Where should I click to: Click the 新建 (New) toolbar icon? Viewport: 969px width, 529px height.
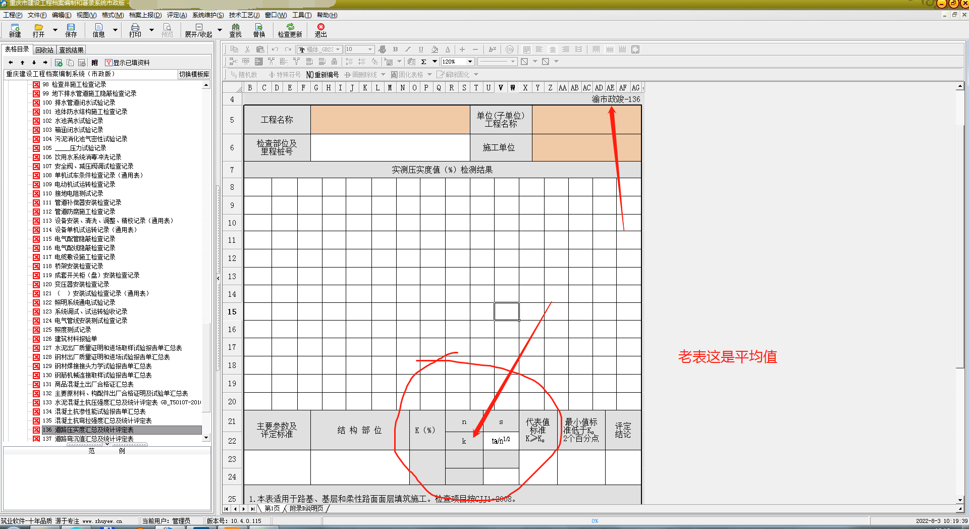point(15,27)
